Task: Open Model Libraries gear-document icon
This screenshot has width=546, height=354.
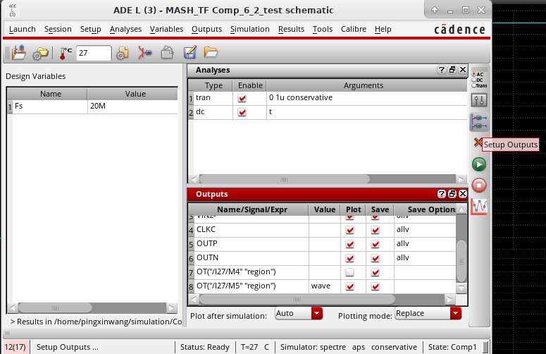Action: point(122,53)
